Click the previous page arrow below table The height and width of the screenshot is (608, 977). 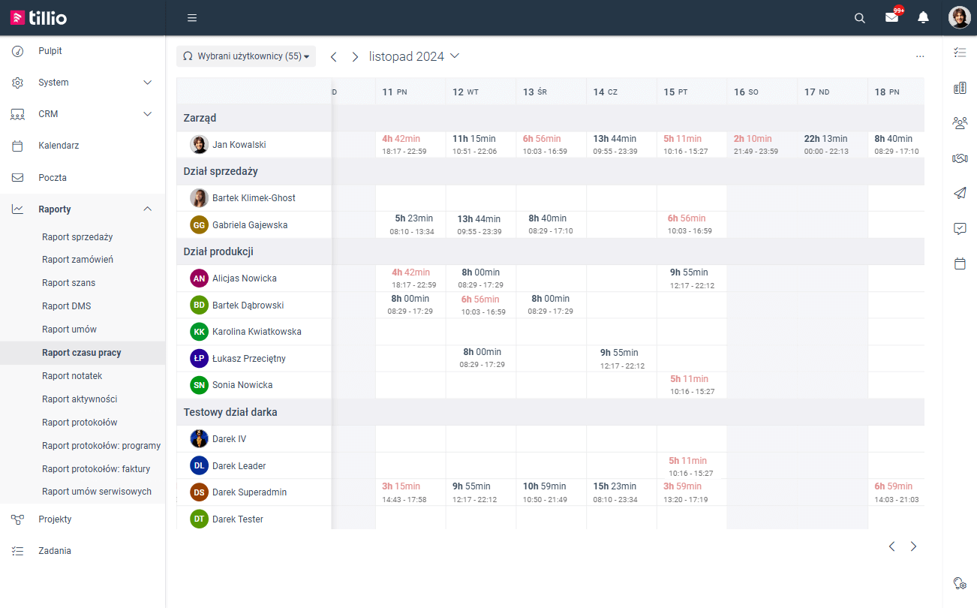tap(892, 546)
